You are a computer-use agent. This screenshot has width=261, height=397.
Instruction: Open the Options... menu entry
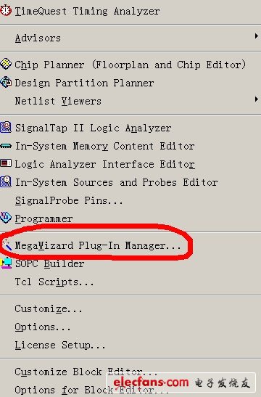(x=43, y=327)
